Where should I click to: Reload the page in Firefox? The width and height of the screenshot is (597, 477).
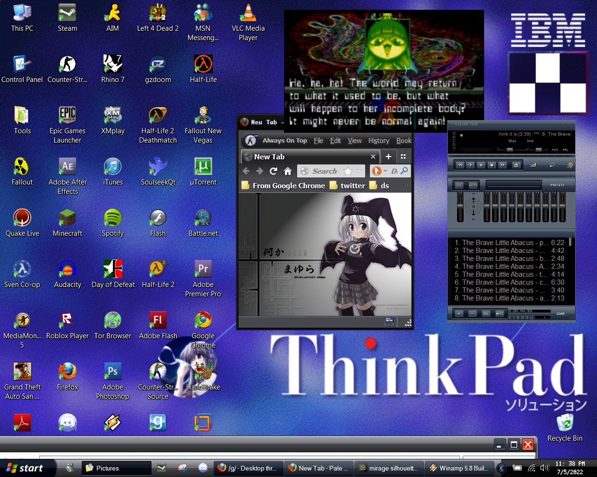pos(274,171)
